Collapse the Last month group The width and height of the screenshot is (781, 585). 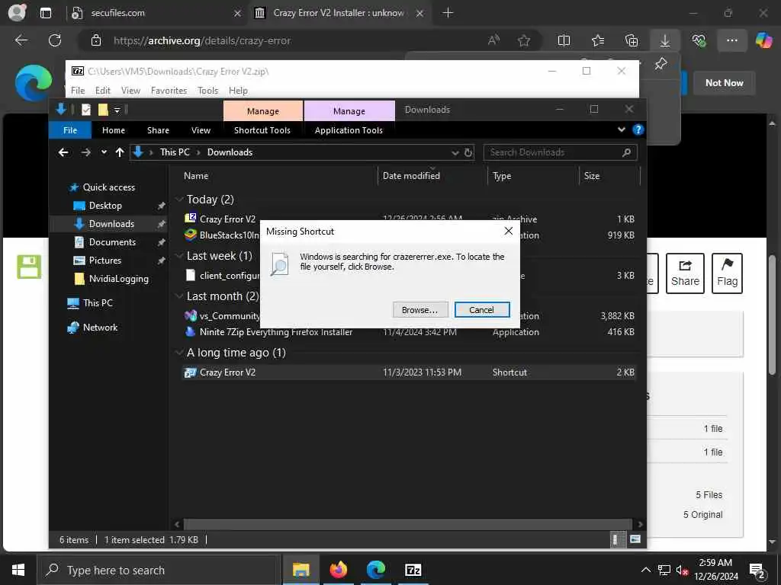tap(179, 296)
